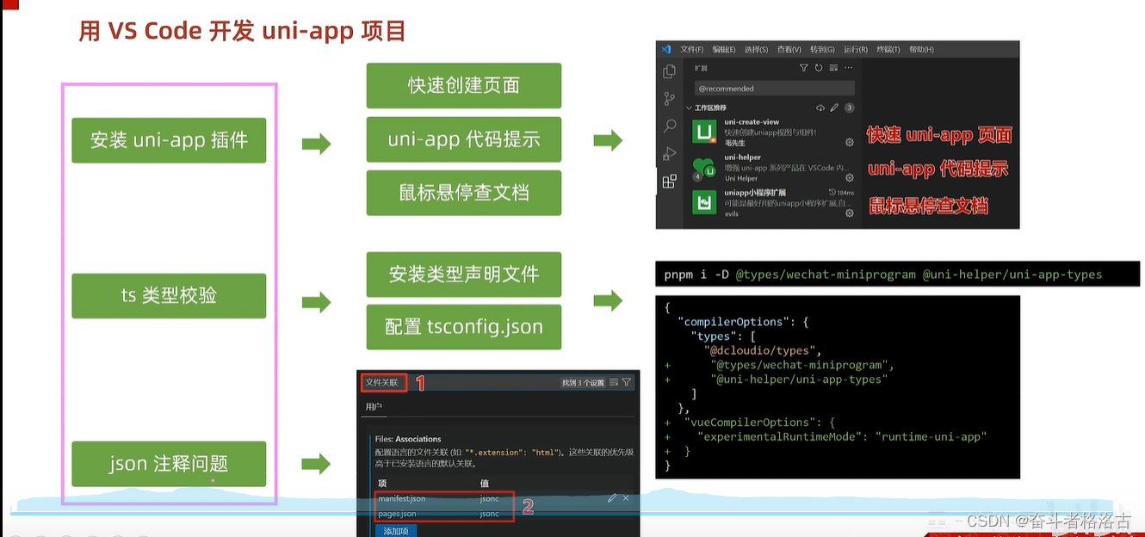Click the VS Code logo in the title bar
Image resolution: width=1145 pixels, height=537 pixels.
point(666,49)
